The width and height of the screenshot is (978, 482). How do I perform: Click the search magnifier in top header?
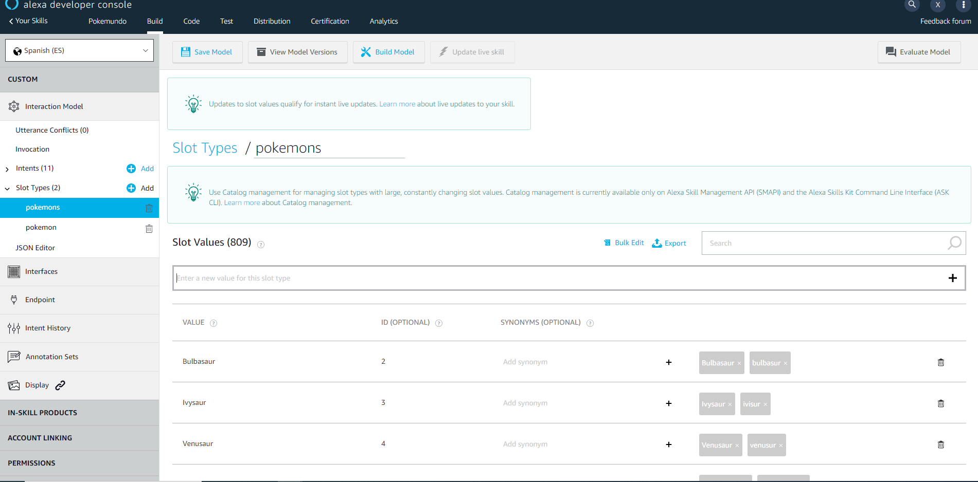click(912, 5)
